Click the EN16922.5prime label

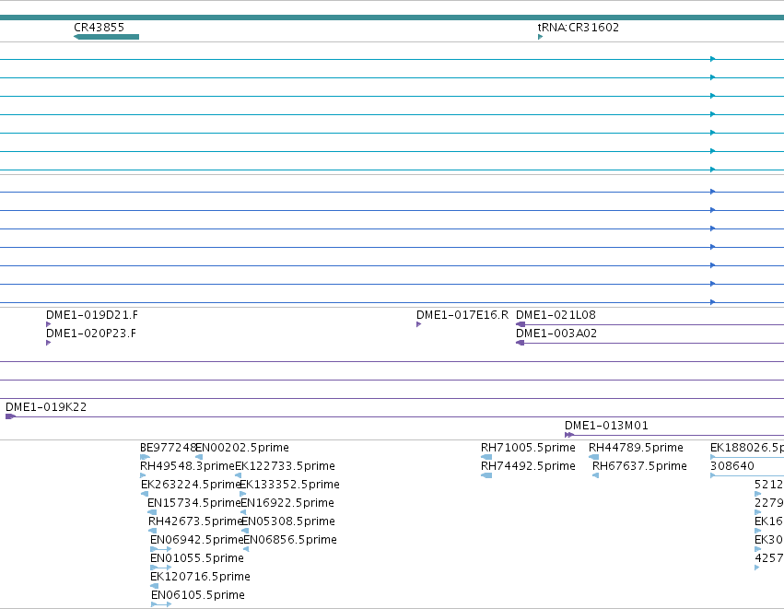[287, 502]
